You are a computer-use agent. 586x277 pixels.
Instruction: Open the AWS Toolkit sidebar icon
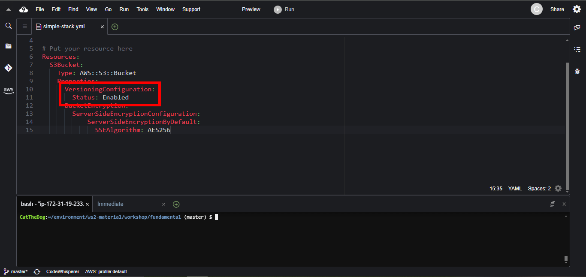8,90
